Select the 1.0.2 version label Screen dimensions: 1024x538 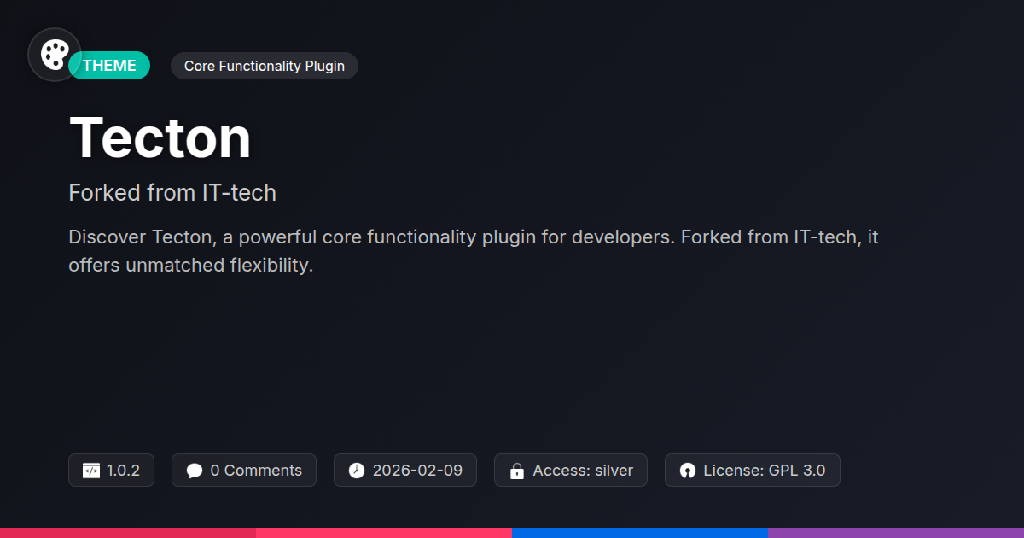pos(123,471)
